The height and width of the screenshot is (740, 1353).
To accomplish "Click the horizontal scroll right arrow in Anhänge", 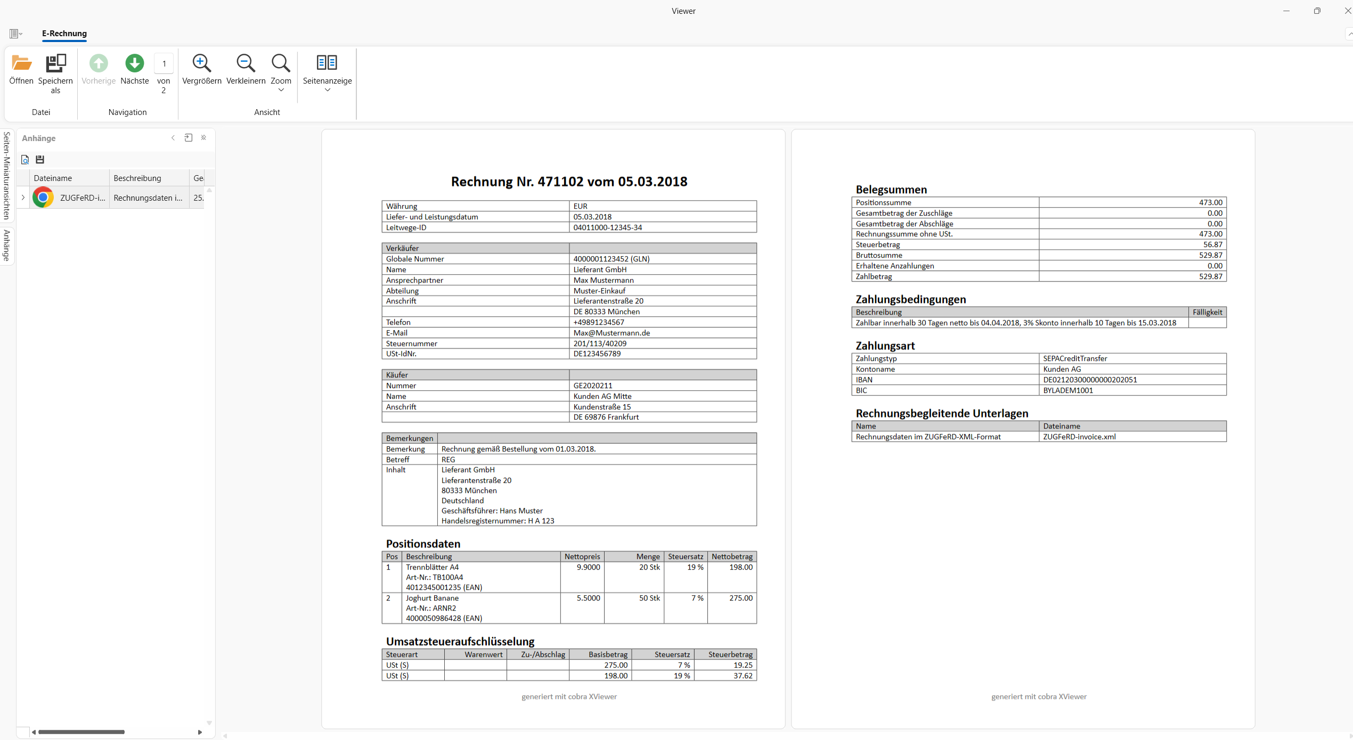I will [x=200, y=732].
